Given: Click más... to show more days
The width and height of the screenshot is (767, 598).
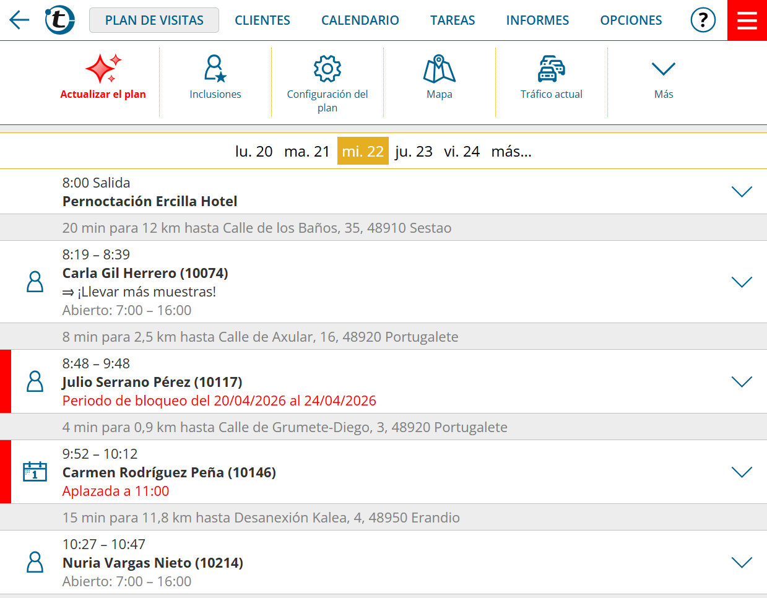Looking at the screenshot, I should point(511,152).
